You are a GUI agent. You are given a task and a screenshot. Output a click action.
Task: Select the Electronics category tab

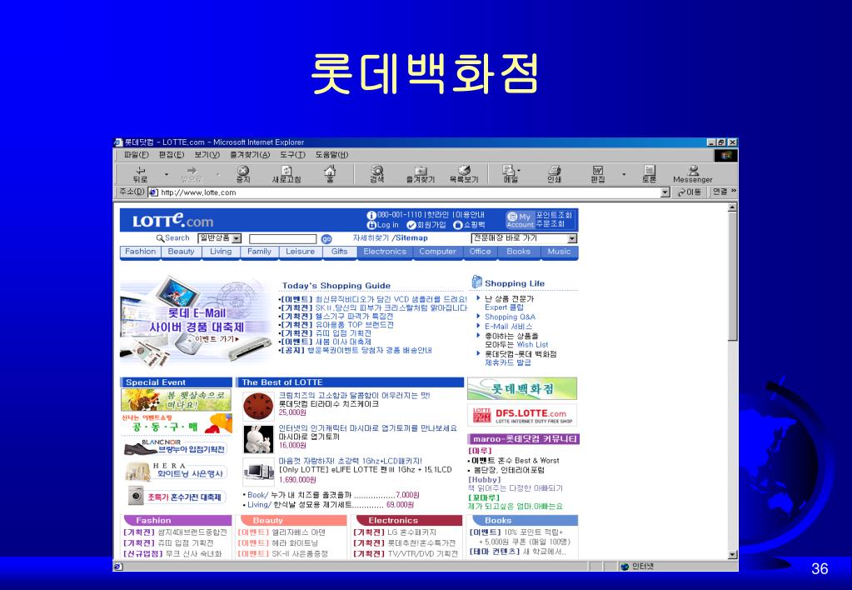coord(385,252)
